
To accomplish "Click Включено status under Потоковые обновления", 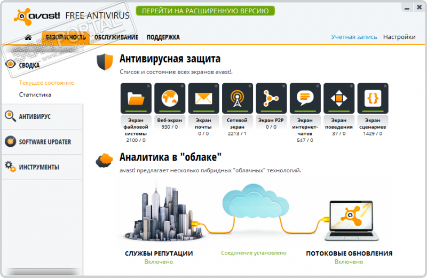I will coord(349,262).
